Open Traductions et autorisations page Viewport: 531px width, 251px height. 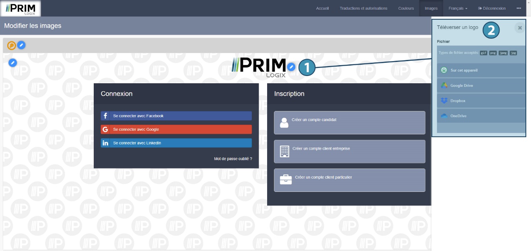pyautogui.click(x=363, y=8)
